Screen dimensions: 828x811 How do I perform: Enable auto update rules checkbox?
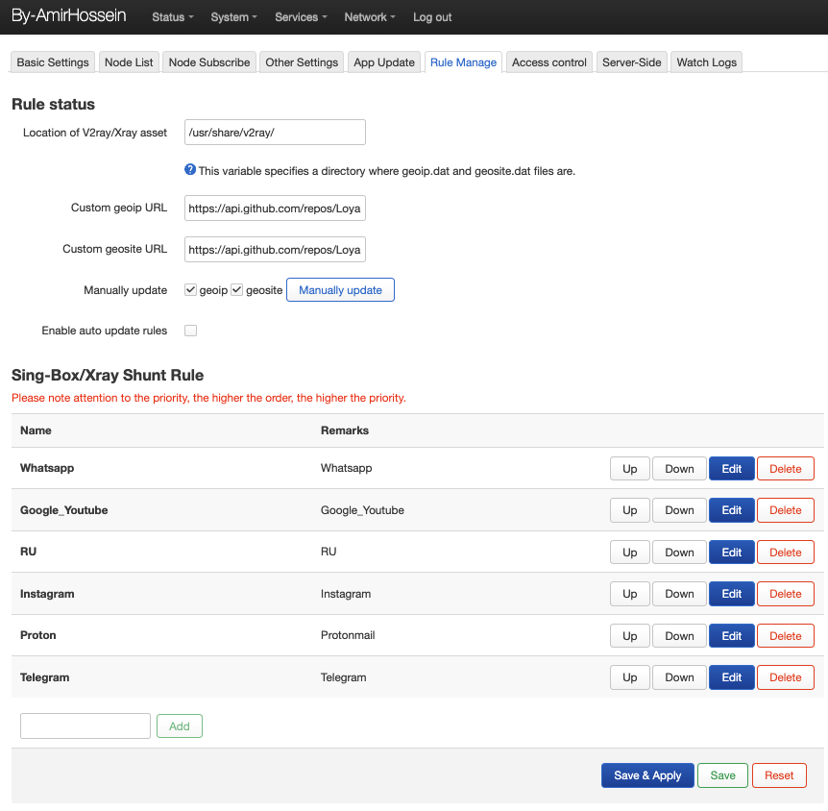tap(191, 331)
